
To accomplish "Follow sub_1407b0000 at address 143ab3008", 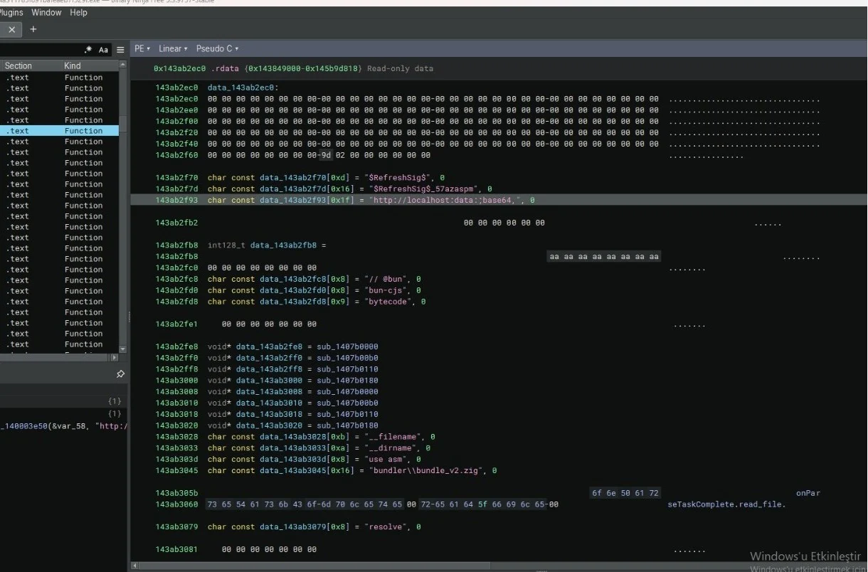I will click(348, 391).
